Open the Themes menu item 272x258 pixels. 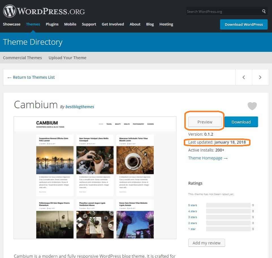point(33,24)
